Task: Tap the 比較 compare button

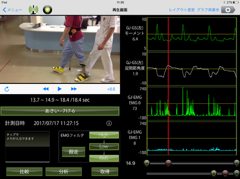Action: point(24,172)
